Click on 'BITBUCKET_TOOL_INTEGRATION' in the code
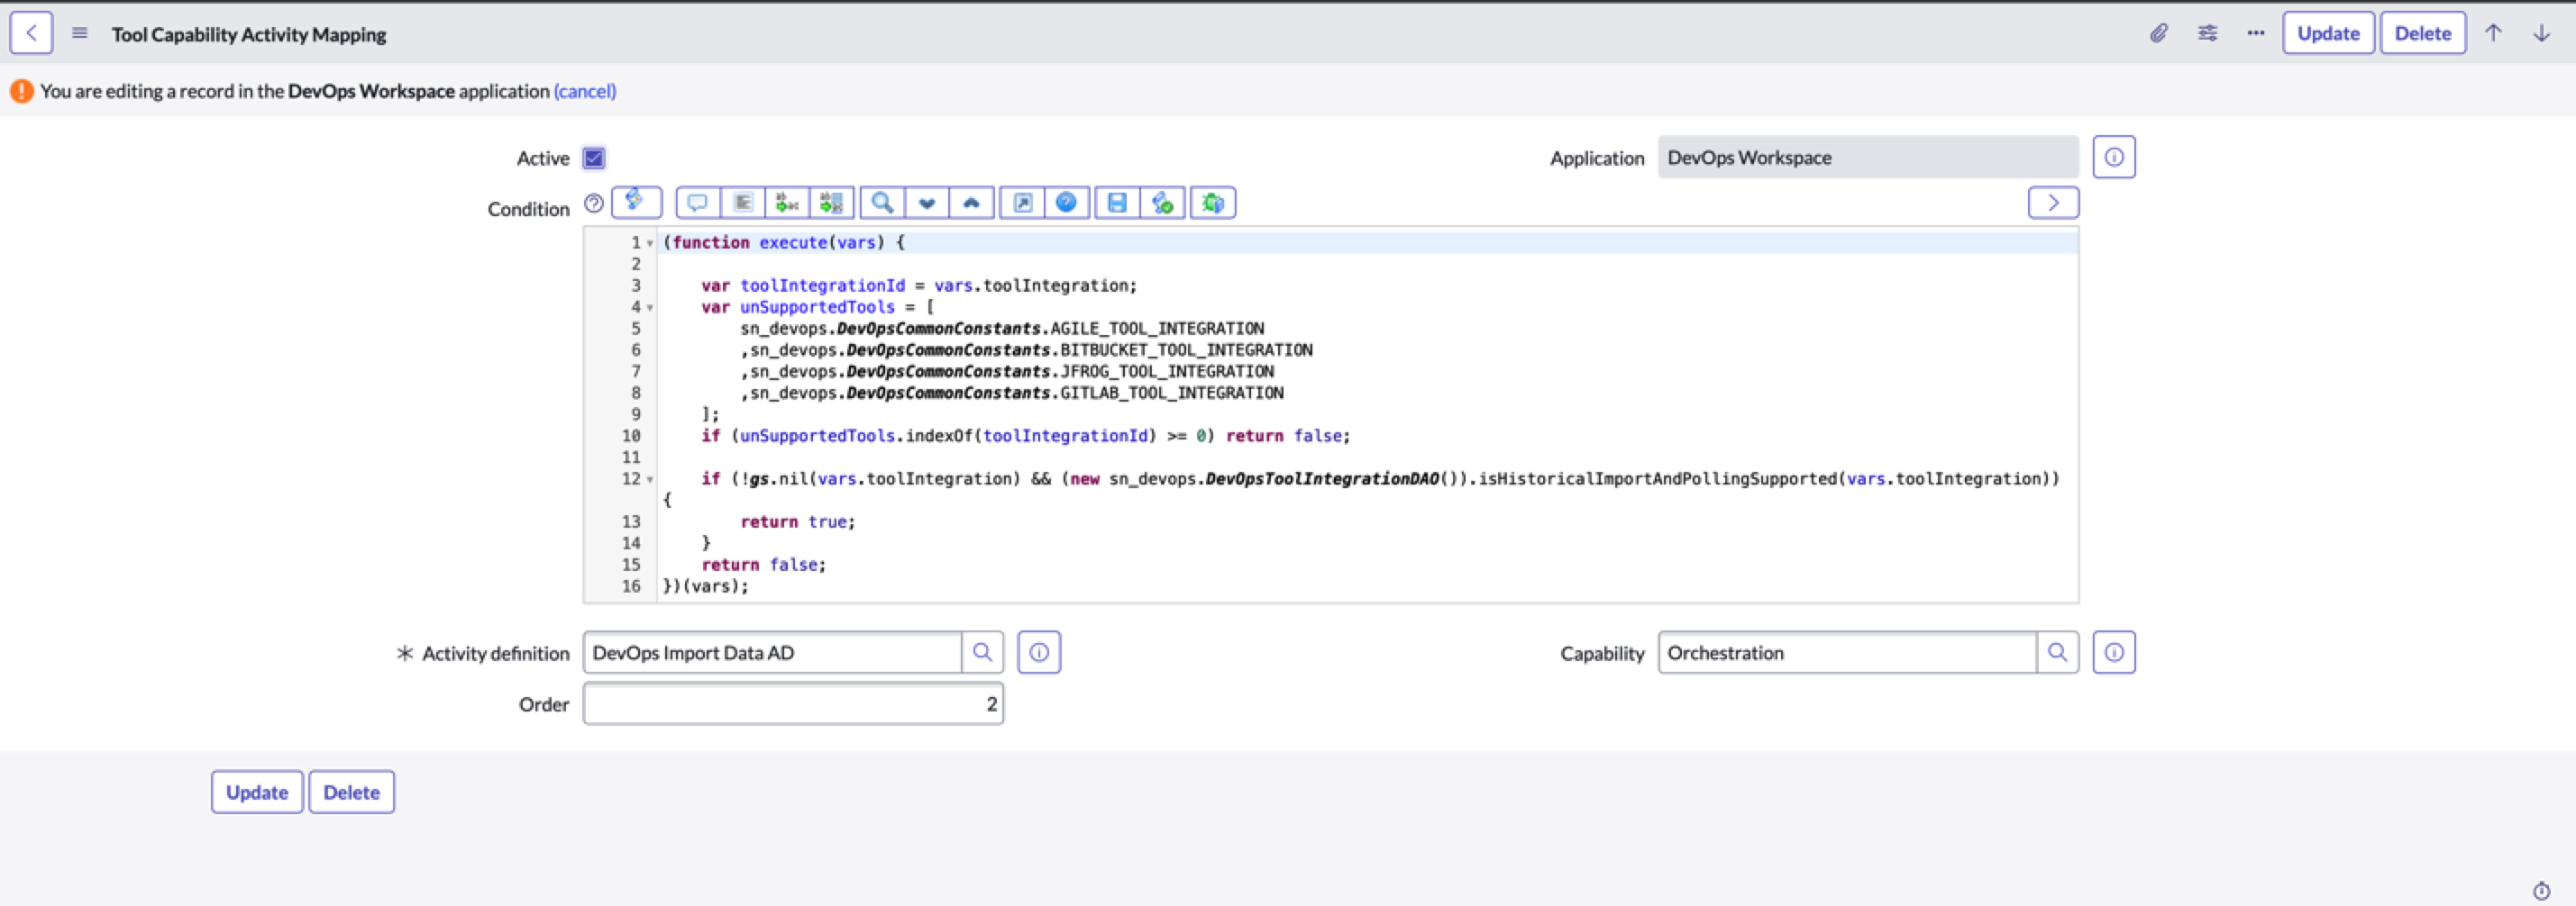Viewport: 2576px width, 906px height. click(x=1186, y=350)
